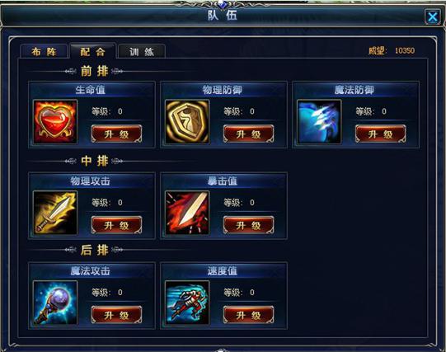Screen dimensions: 446x352
Task: Open the 训练 tab
Action: (x=142, y=51)
